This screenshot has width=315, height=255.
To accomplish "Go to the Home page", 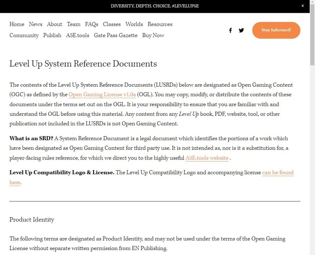I will pyautogui.click(x=17, y=24).
